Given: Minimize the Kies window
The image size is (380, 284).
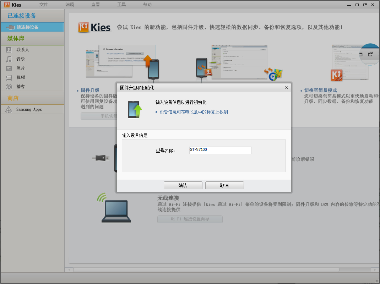Looking at the screenshot, I should pyautogui.click(x=349, y=5).
